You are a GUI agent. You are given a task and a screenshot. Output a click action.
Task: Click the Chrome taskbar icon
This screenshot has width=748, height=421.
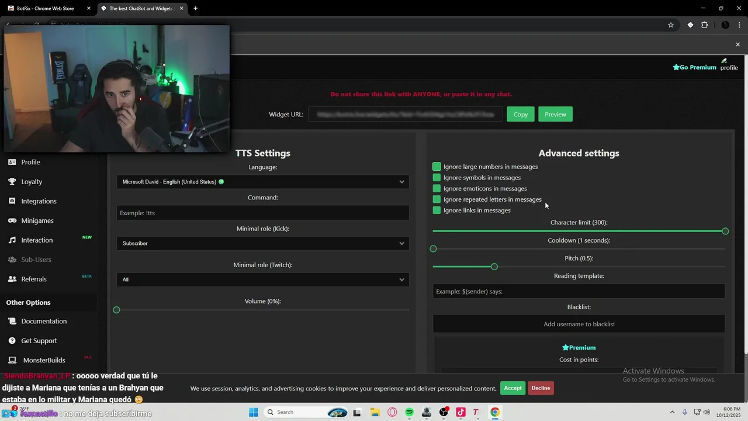click(495, 412)
